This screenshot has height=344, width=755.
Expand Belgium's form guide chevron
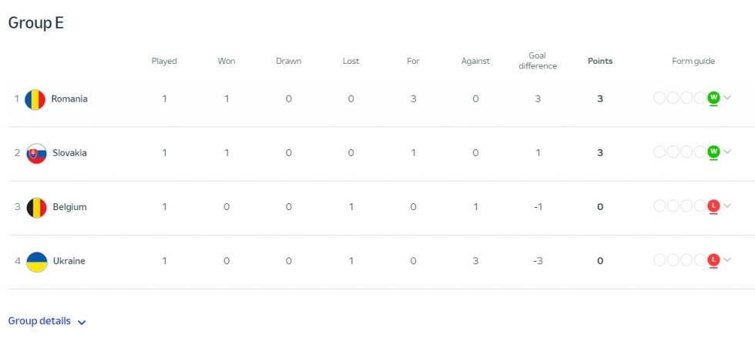click(x=727, y=206)
